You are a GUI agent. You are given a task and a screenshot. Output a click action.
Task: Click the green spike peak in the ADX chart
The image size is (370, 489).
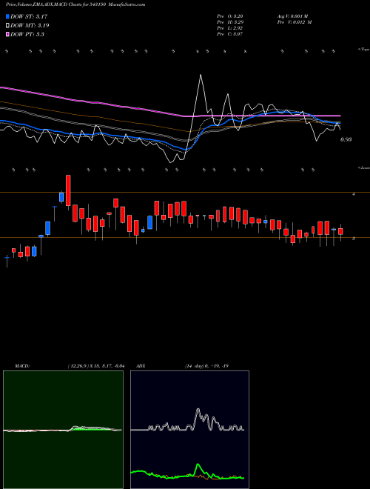(x=198, y=465)
